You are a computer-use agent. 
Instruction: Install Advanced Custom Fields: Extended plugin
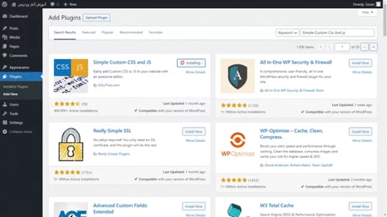click(x=193, y=206)
